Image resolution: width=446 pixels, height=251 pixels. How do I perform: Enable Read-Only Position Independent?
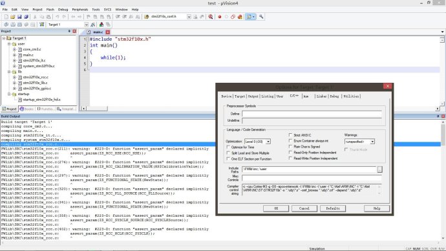point(290,153)
